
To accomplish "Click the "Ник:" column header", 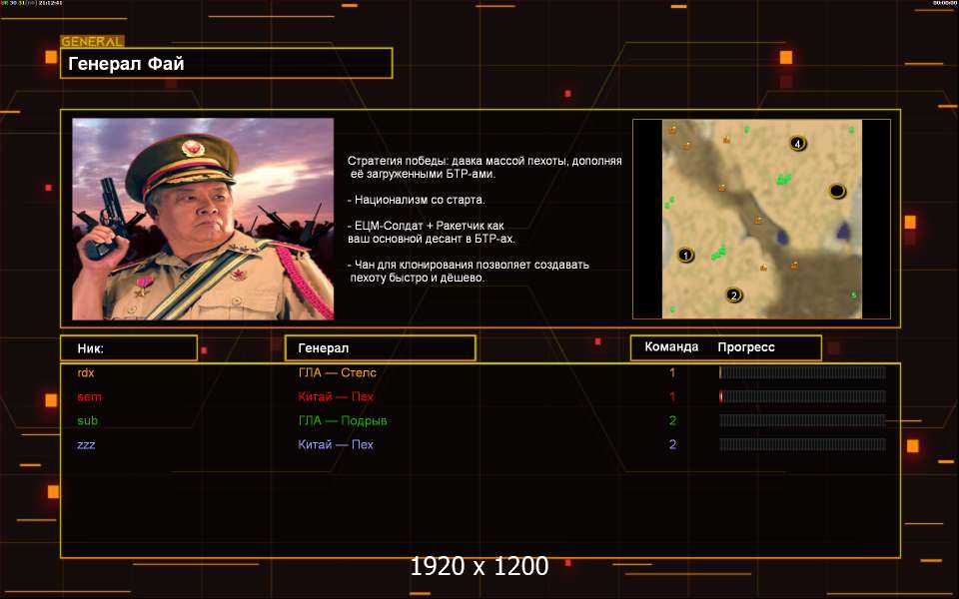I will click(x=129, y=347).
